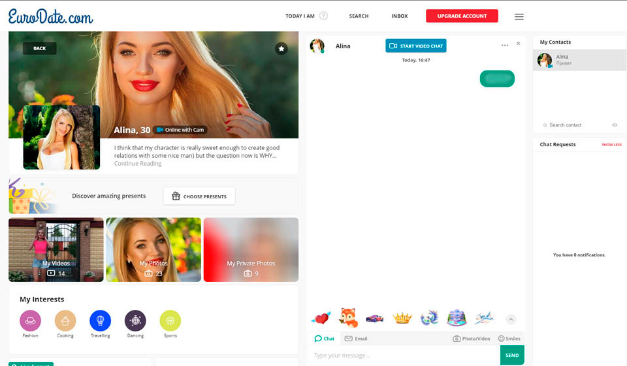Send the airplane gift sticker
This screenshot has height=366, width=627.
[484, 318]
